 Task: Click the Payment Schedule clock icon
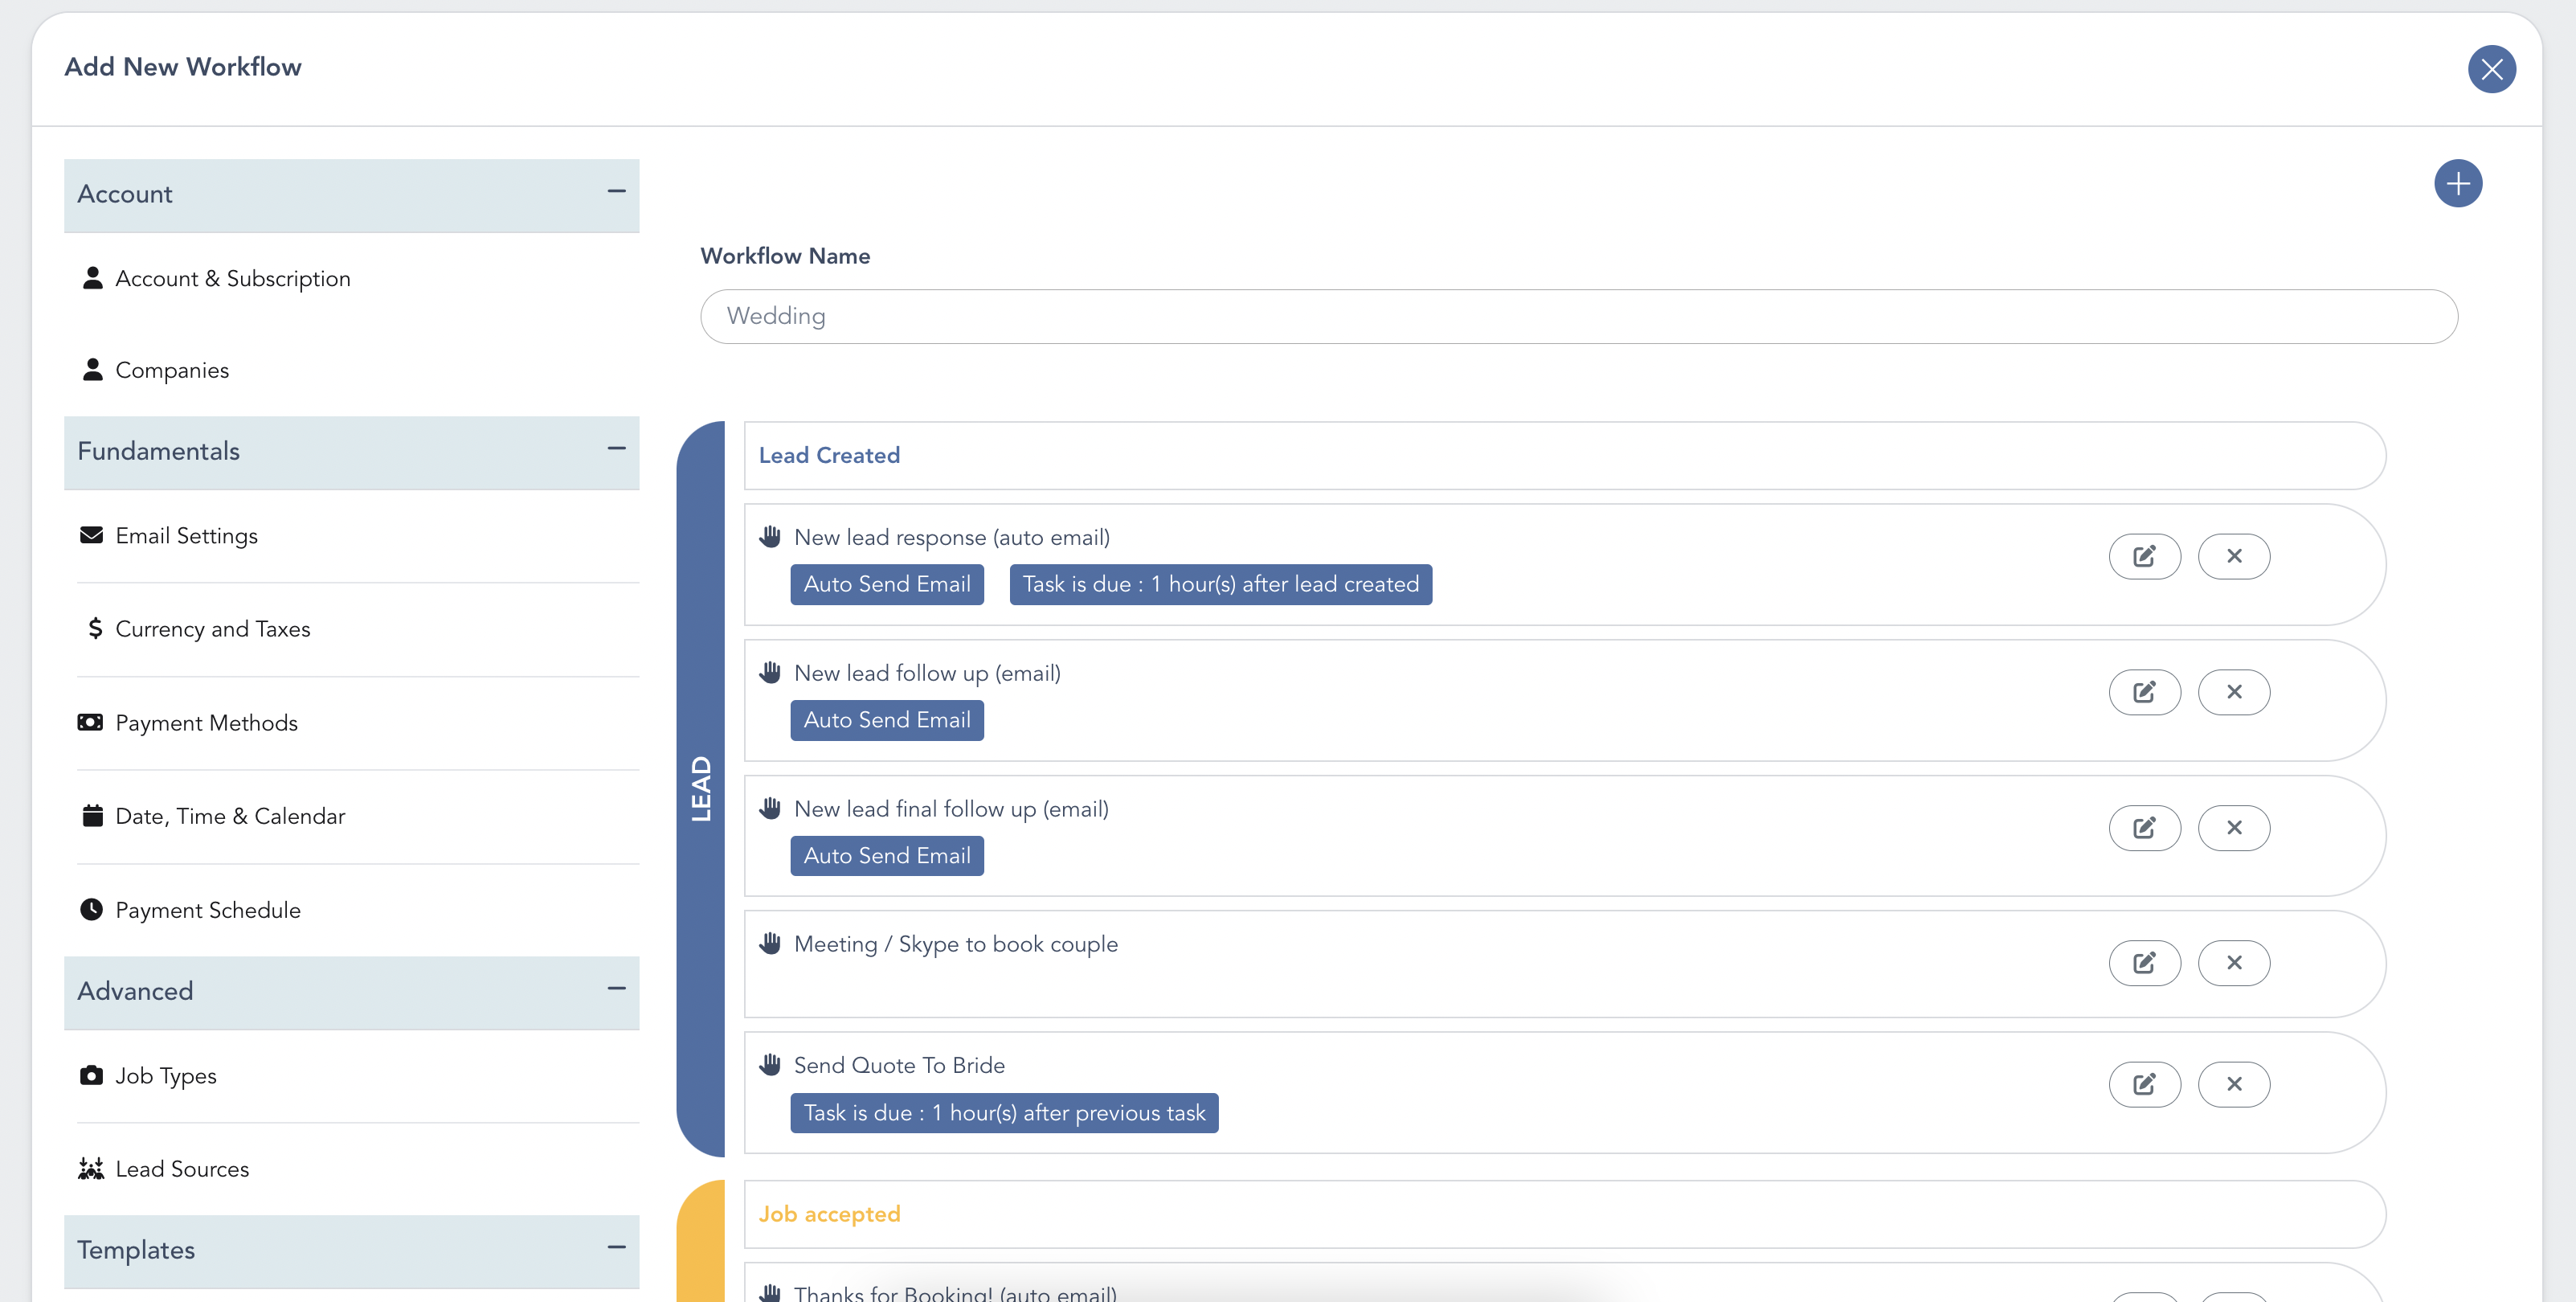pos(91,909)
